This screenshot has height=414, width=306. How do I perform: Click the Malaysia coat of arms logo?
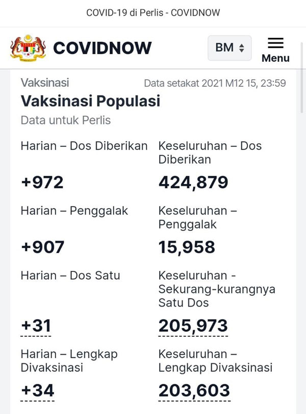28,48
